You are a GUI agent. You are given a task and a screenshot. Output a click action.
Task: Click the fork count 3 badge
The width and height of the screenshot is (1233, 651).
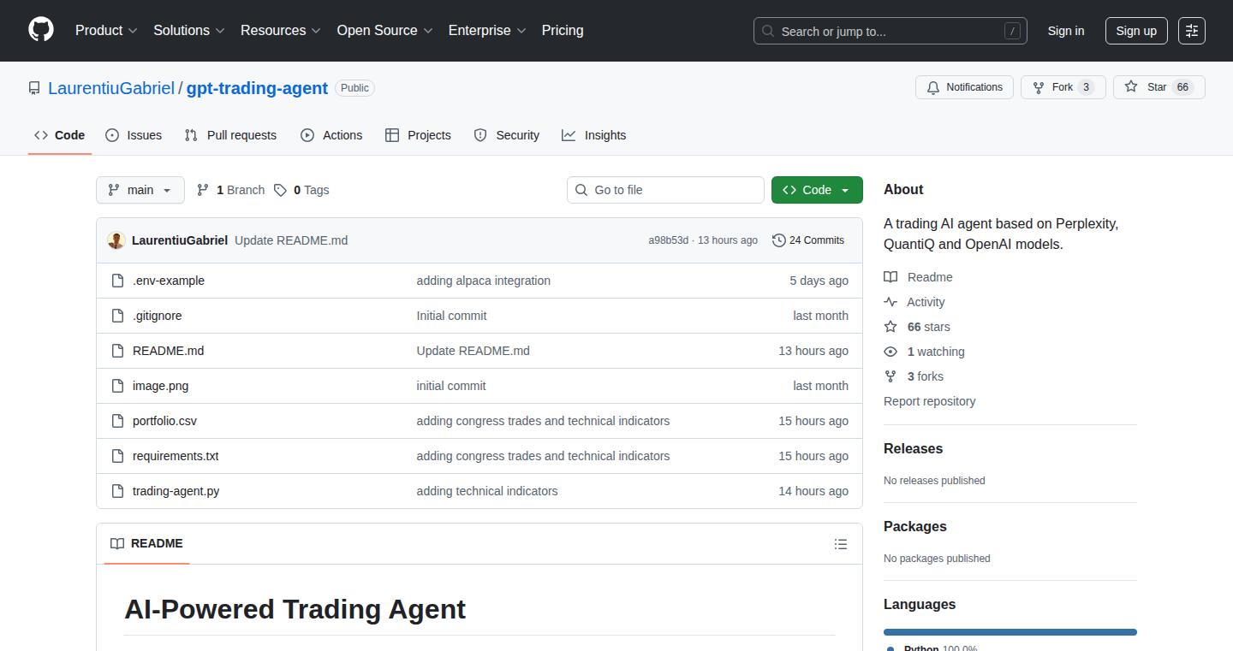tap(1086, 87)
